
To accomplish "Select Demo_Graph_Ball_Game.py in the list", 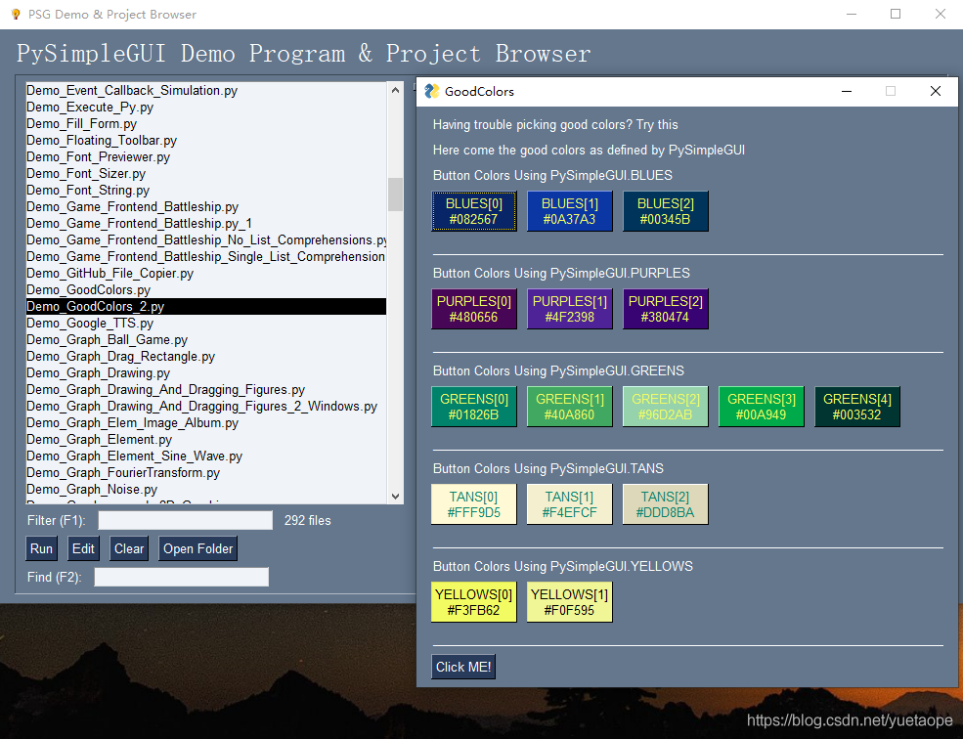I will coord(205,339).
